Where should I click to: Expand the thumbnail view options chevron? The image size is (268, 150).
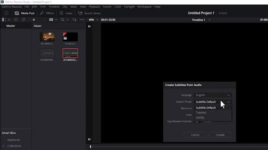pyautogui.click(x=56, y=20)
